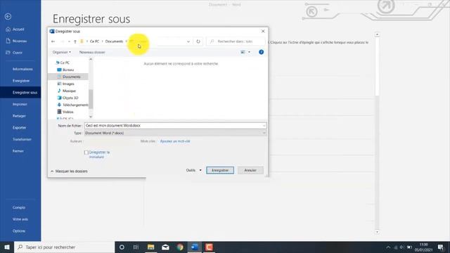Open Votre avis in the Word sidebar
This screenshot has width=450, height=253.
20,219
